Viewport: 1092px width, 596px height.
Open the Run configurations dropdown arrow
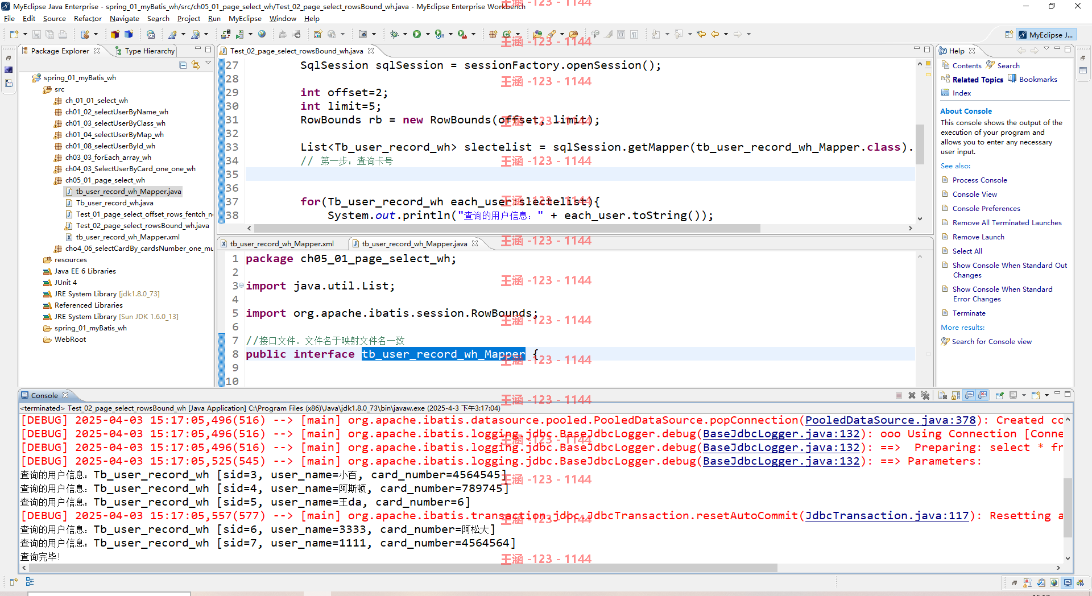point(428,34)
